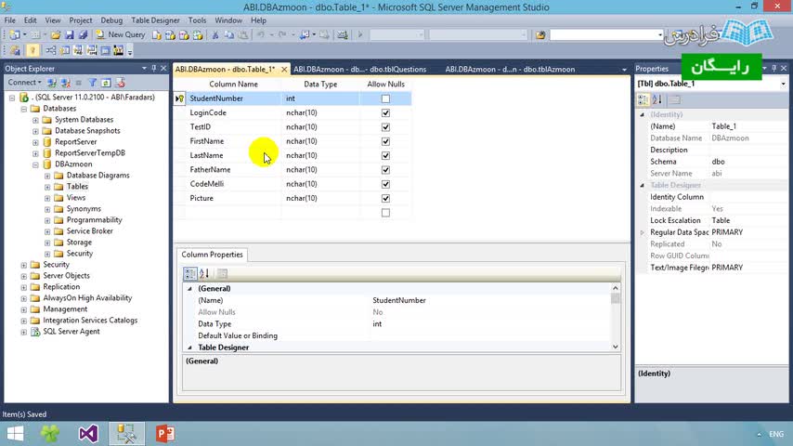Viewport: 793px width, 446px height.
Task: Click the Manage Spatial Indexes icon
Action: [119, 50]
